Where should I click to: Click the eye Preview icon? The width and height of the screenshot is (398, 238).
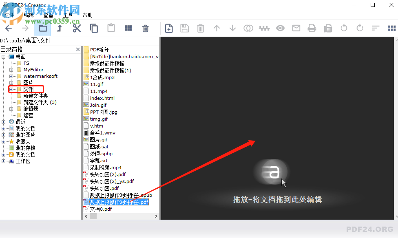pyautogui.click(x=280, y=28)
